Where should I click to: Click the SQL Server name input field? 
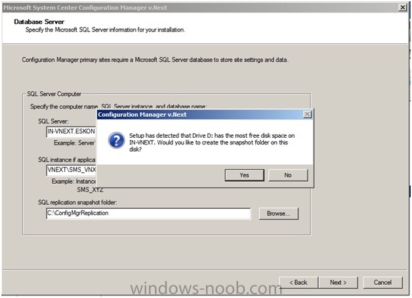pyautogui.click(x=72, y=131)
